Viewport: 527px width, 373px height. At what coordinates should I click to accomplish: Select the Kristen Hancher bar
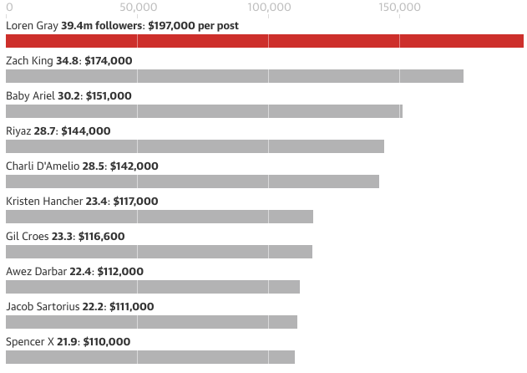pyautogui.click(x=159, y=217)
